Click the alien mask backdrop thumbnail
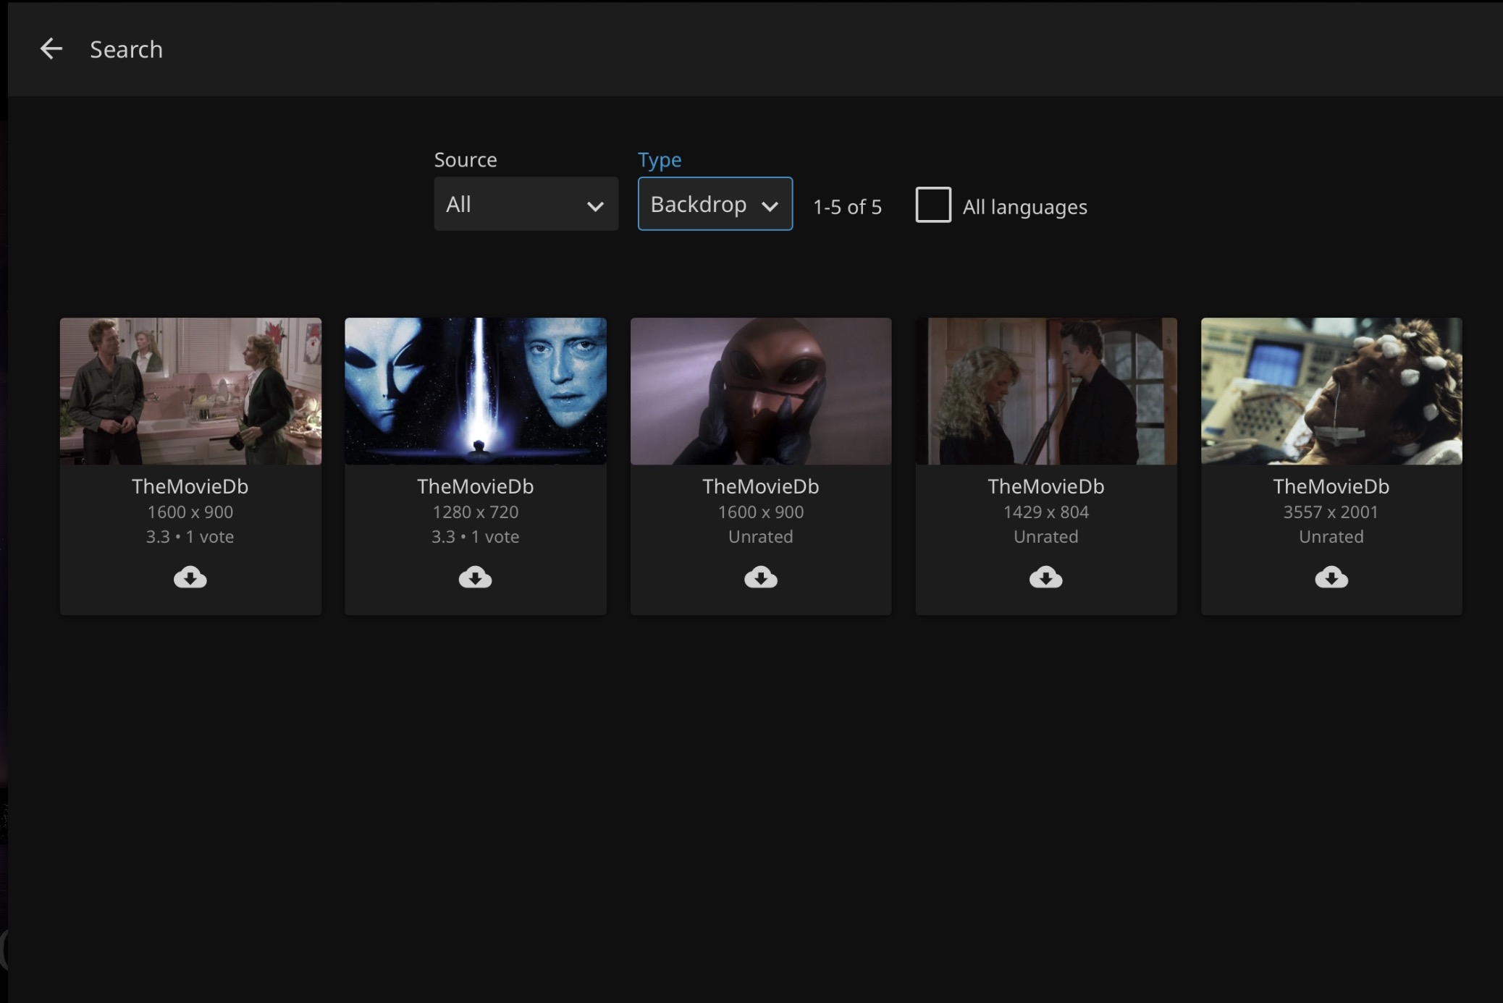 pos(760,391)
